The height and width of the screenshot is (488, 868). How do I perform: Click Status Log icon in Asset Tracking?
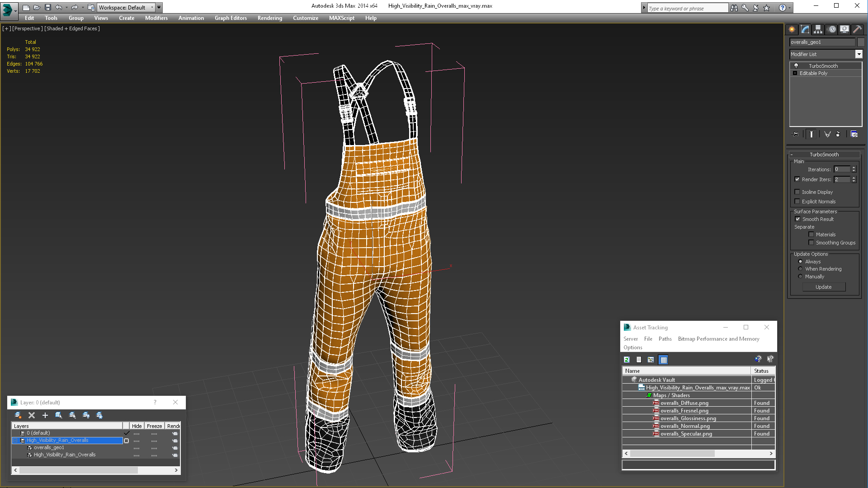pos(639,360)
